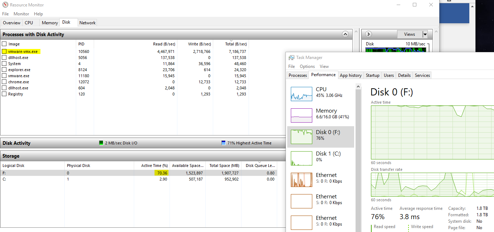Toggle the select-all Image header checkbox

coord(4,44)
